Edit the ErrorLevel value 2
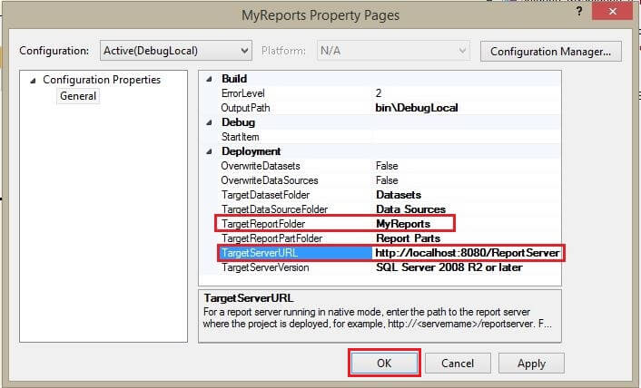This screenshot has height=388, width=641. (x=379, y=93)
